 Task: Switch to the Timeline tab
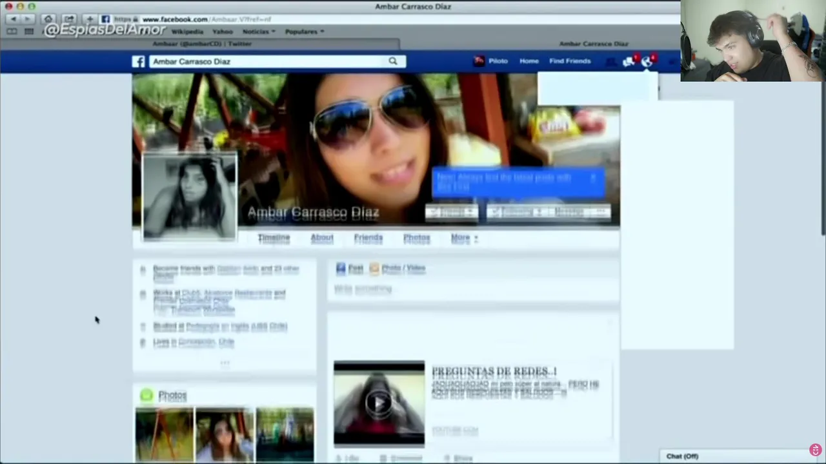pos(274,238)
